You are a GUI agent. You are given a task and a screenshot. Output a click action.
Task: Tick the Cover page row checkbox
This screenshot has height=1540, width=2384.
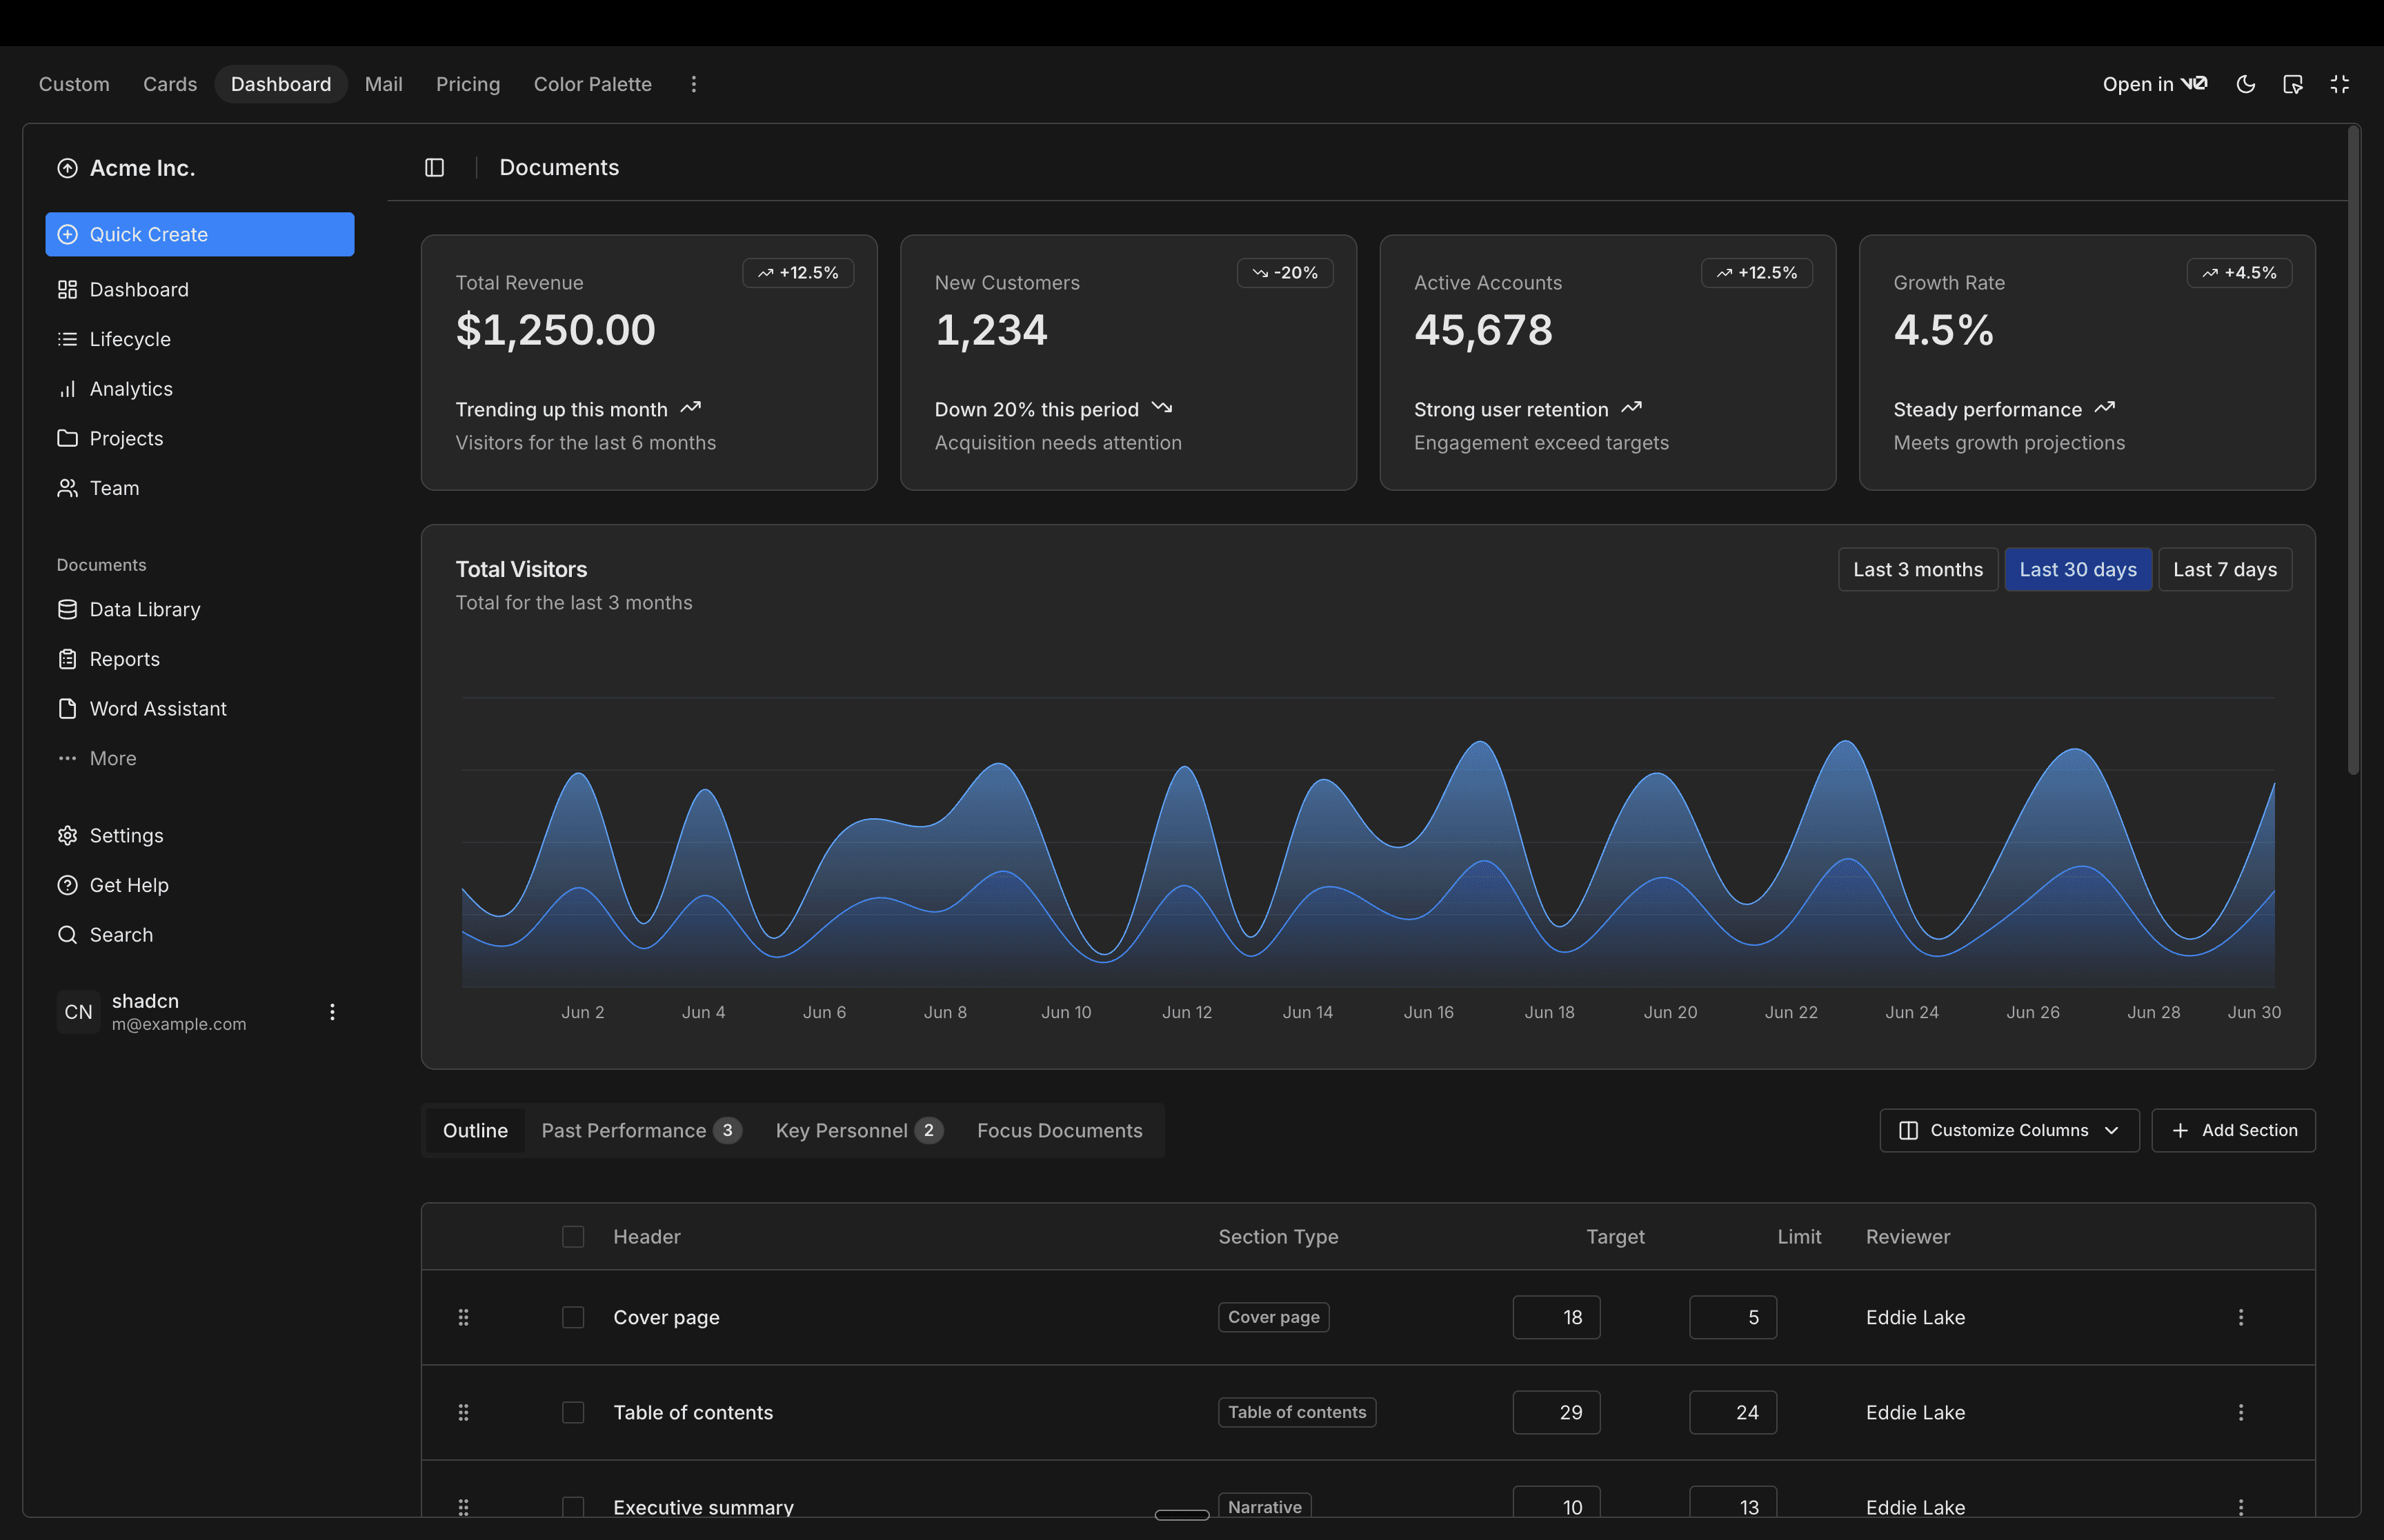coord(573,1317)
